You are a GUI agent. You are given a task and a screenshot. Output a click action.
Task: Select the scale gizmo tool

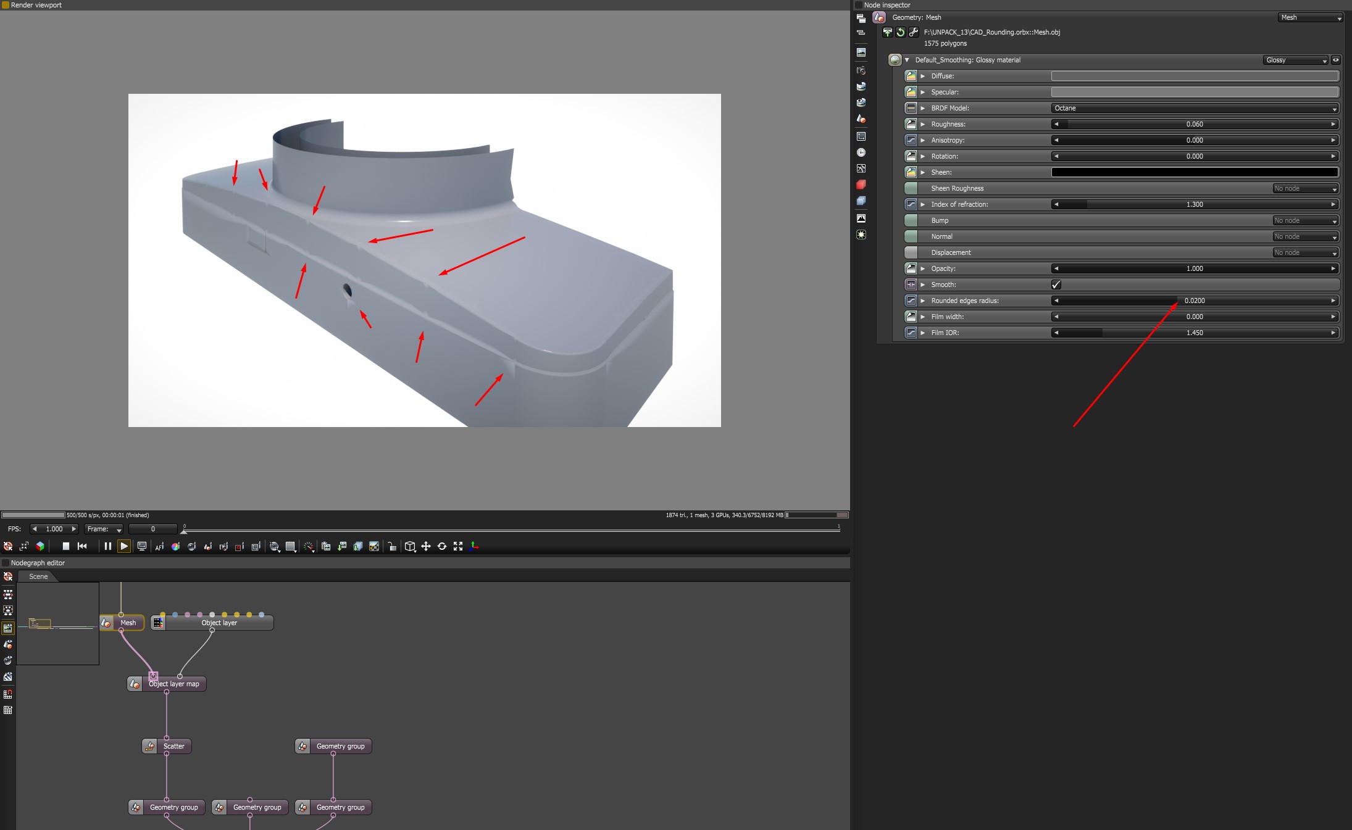click(458, 546)
